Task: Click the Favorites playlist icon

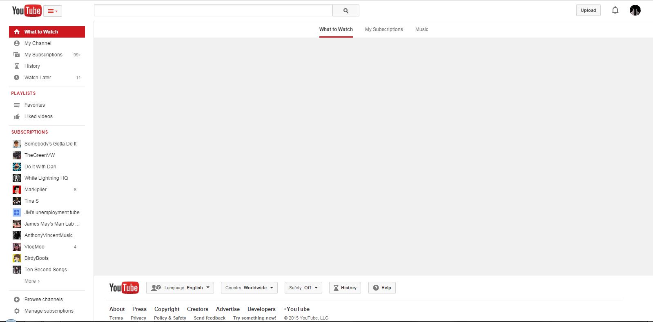Action: pos(17,105)
